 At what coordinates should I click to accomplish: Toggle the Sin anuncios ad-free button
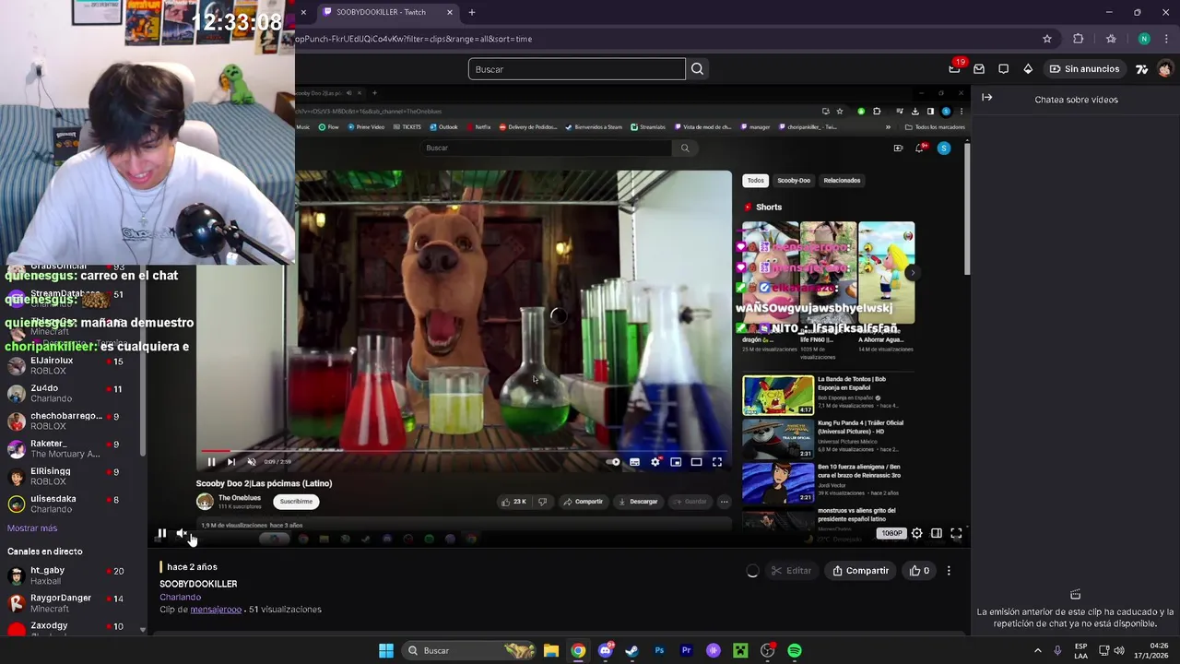click(x=1085, y=68)
